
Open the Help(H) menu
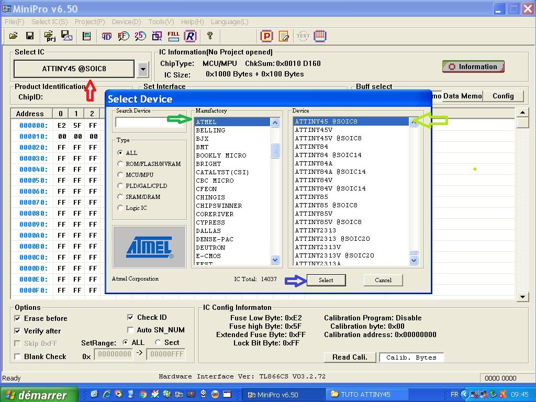[x=192, y=22]
